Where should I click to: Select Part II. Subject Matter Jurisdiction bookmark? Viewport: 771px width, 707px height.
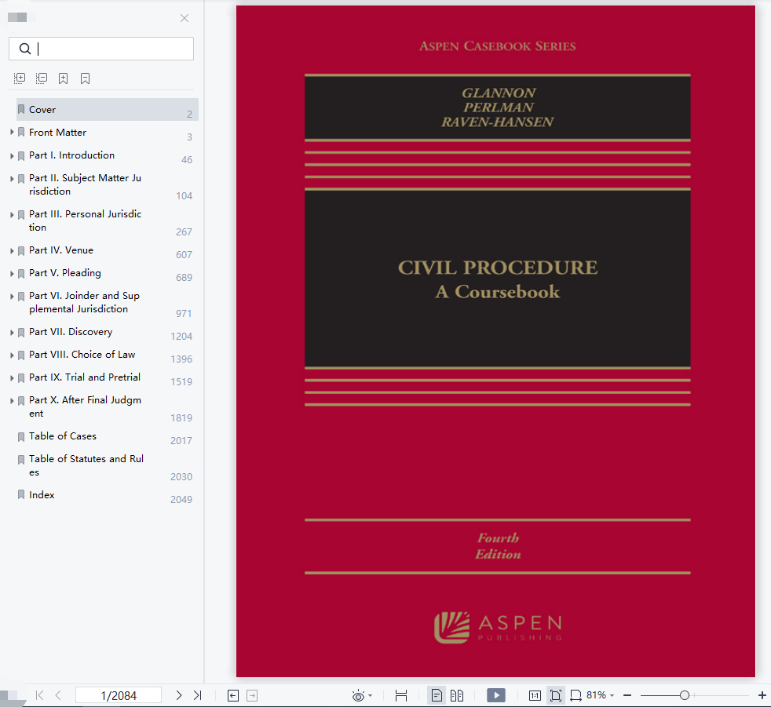coord(85,184)
